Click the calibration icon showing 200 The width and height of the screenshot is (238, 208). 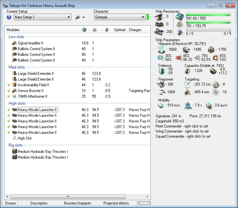(159, 32)
